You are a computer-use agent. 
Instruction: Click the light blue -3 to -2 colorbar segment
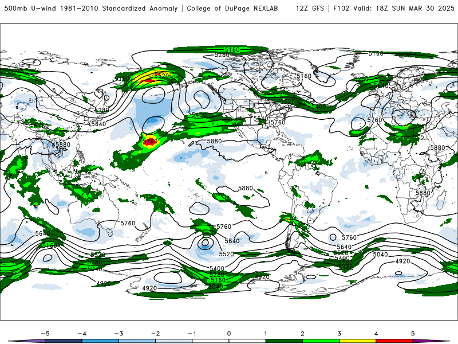coord(137,341)
